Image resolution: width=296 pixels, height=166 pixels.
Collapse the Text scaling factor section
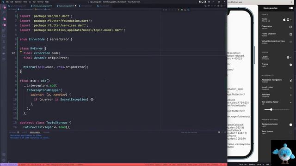pos(291,102)
